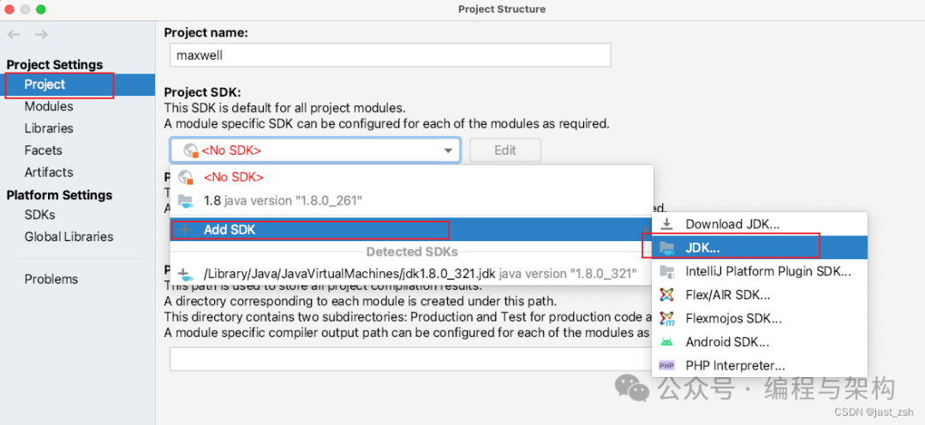
Task: Click the Flexmojos SDK icon
Action: (666, 318)
